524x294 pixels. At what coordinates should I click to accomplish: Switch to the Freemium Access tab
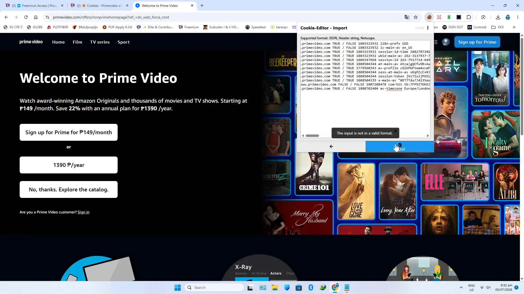(x=35, y=5)
